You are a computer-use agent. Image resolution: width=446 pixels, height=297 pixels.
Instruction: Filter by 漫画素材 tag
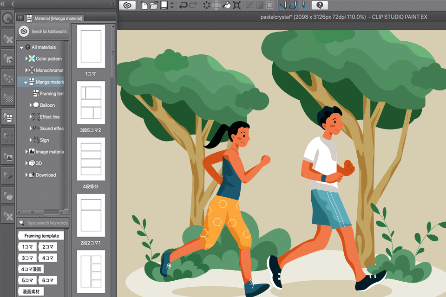click(31, 291)
